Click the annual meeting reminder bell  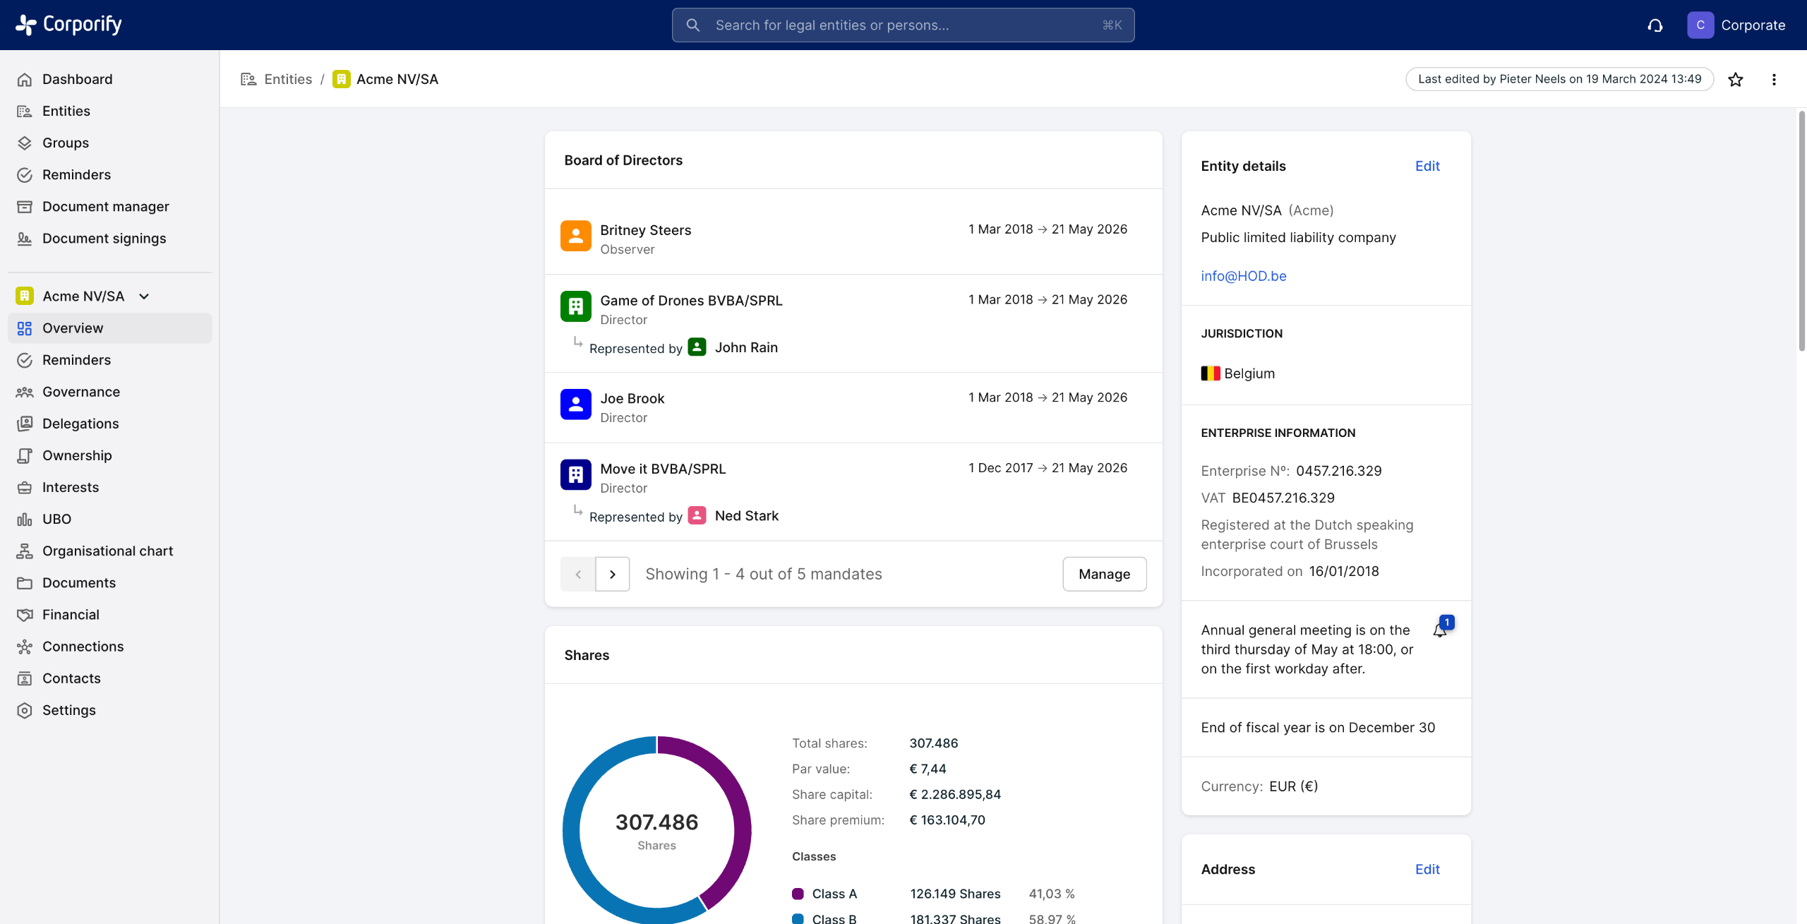(1440, 630)
